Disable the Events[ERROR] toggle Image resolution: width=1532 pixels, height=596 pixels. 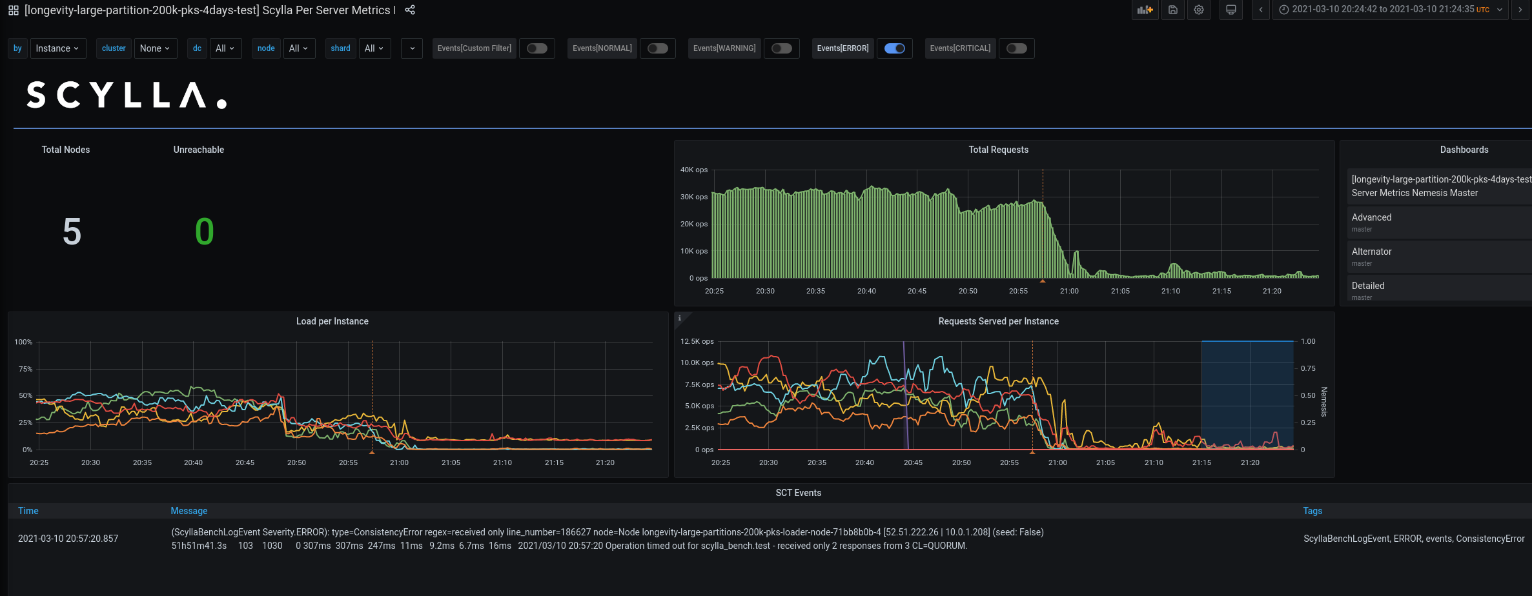pos(895,48)
